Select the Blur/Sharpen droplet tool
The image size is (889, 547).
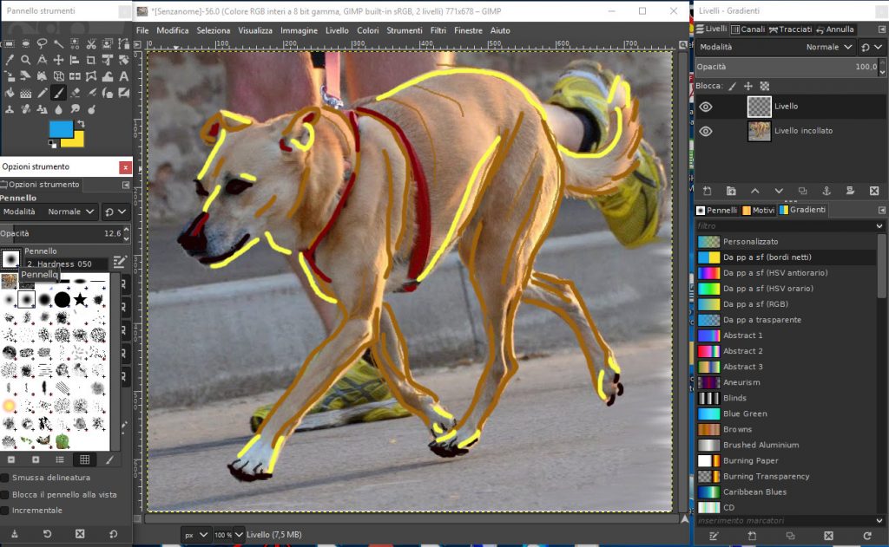pos(58,109)
